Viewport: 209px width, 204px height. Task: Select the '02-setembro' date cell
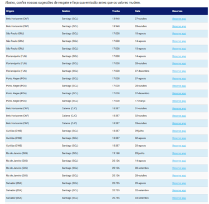pos(142,191)
